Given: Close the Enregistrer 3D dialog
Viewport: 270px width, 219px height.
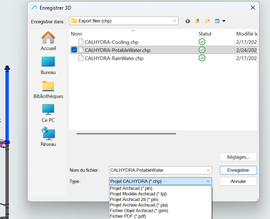Looking at the screenshot, I should 253,8.
